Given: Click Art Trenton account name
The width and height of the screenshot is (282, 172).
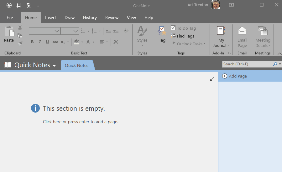Looking at the screenshot, I should click(x=198, y=5).
